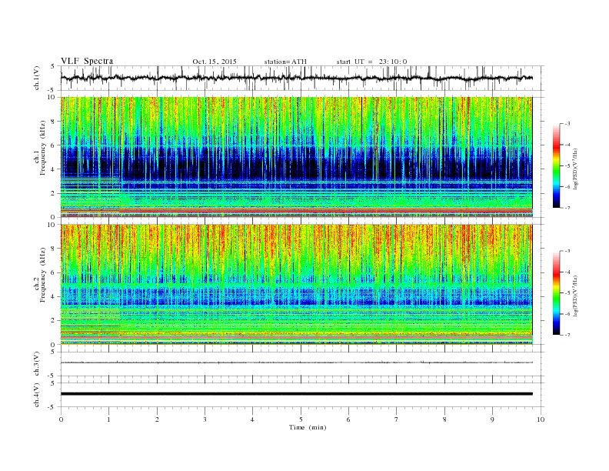609x471 pixels.
Task: Click the "Time (min)" axis title
Action: click(308, 427)
